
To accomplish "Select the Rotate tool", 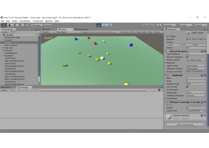I will tap(15, 25).
